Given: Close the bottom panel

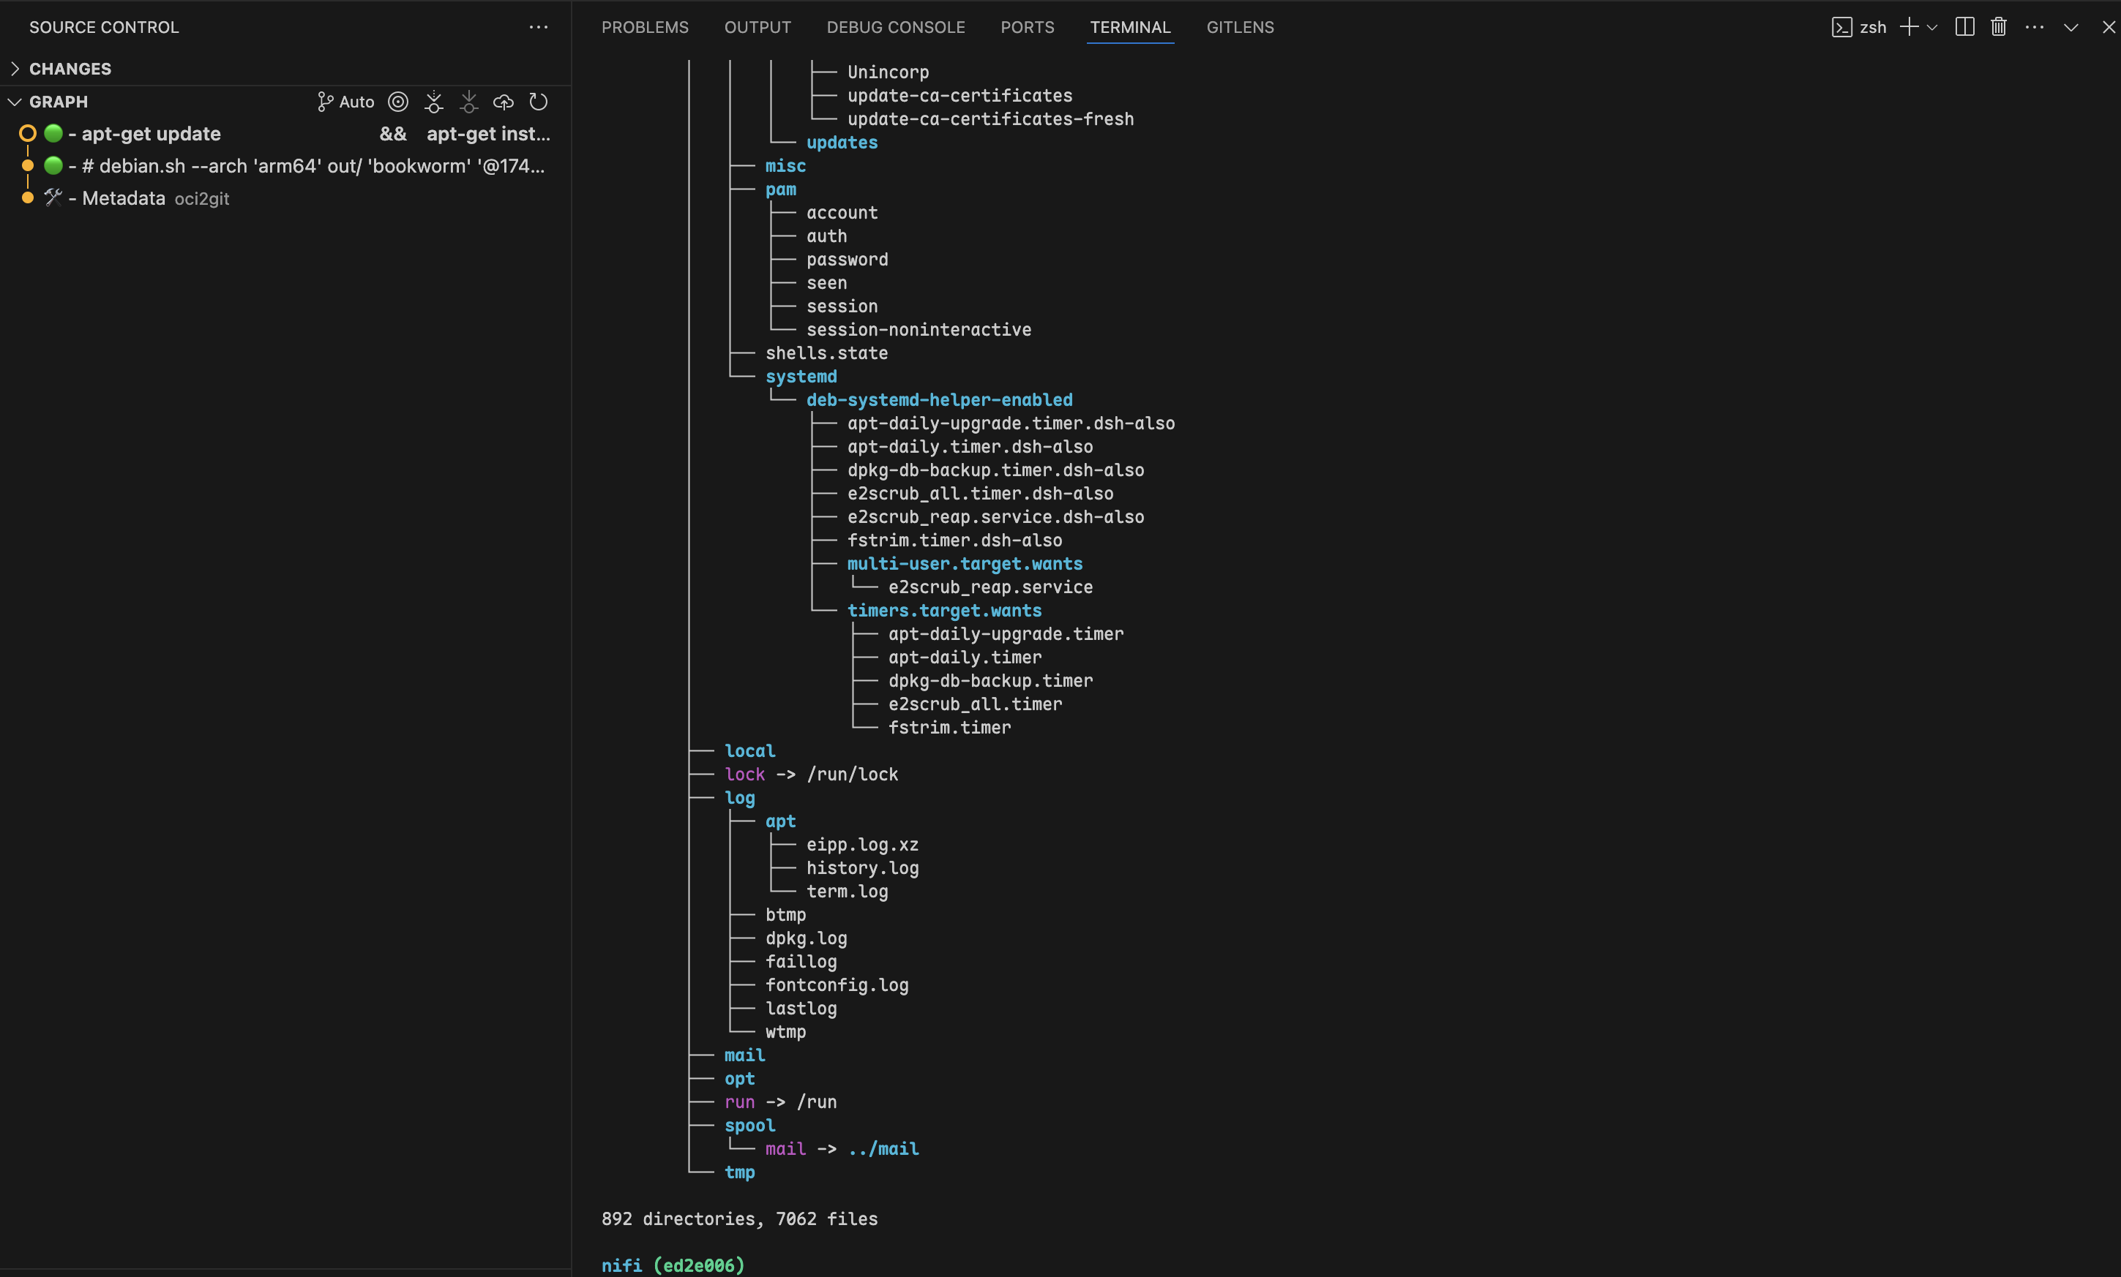Looking at the screenshot, I should [2108, 28].
